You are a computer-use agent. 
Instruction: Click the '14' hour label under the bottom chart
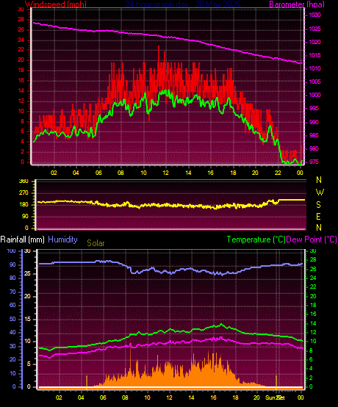tap(191, 397)
